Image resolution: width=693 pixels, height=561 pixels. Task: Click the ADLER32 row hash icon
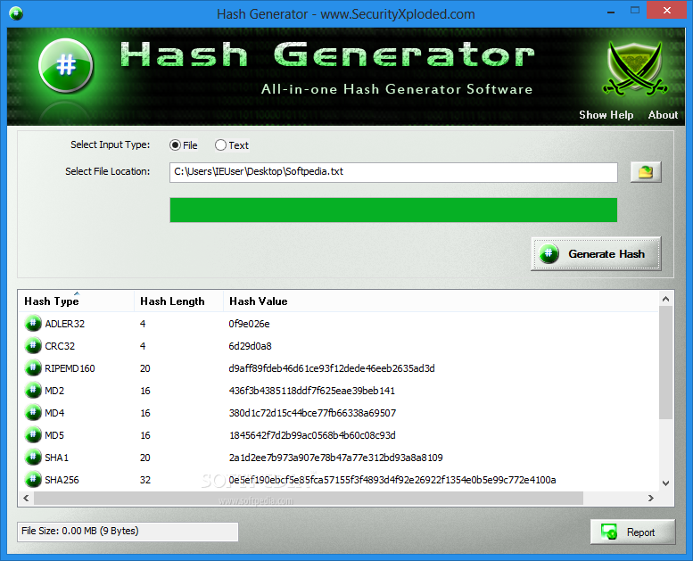pyautogui.click(x=33, y=323)
